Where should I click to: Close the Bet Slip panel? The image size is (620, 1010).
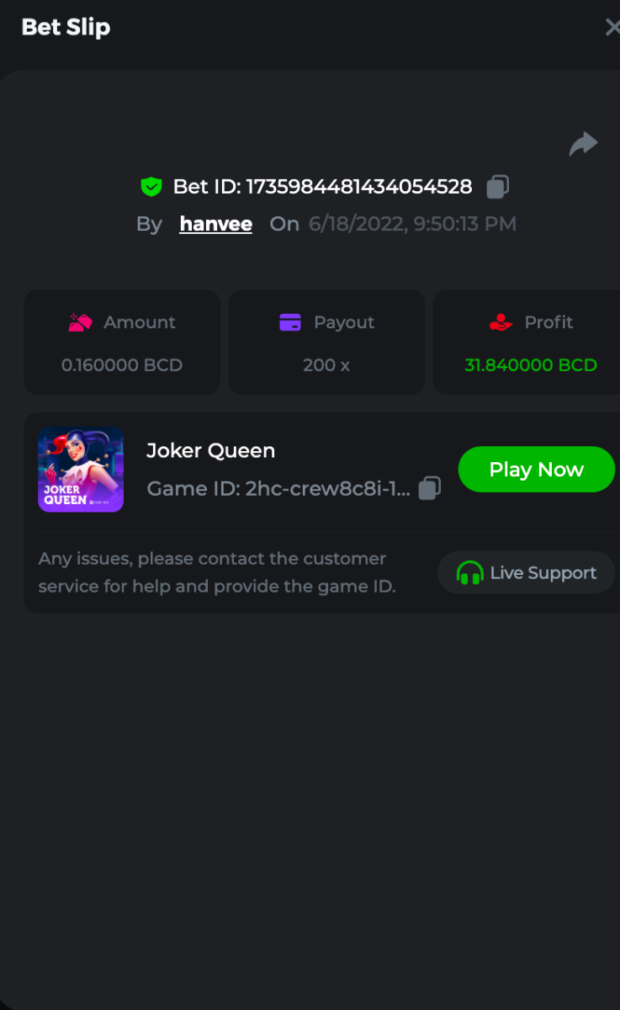point(612,27)
